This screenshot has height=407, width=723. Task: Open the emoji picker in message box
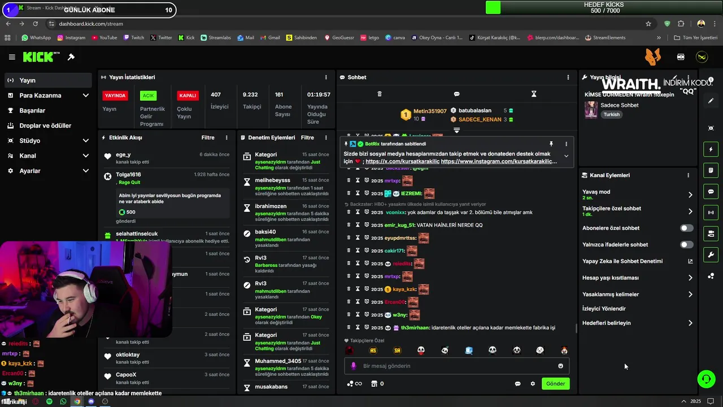(x=560, y=366)
